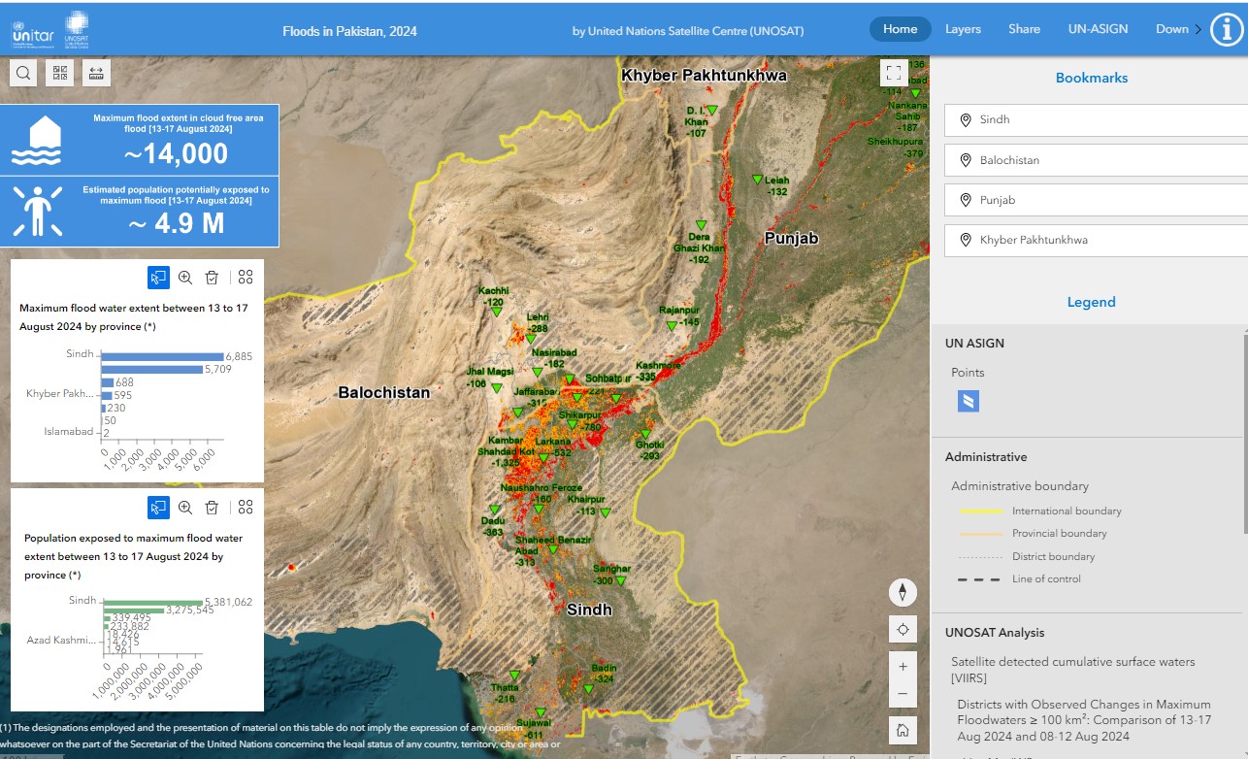Select the measurement tool
The image size is (1248, 759).
(x=96, y=72)
